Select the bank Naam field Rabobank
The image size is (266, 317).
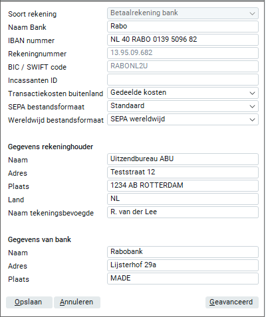tap(183, 252)
